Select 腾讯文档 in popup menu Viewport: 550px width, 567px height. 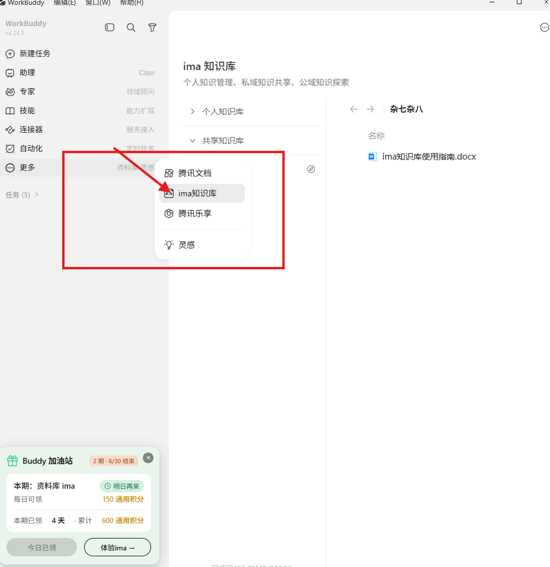202,173
